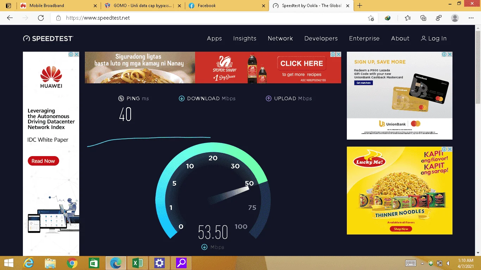Close the Mobile Broadband tab
The width and height of the screenshot is (481, 270).
pyautogui.click(x=95, y=6)
